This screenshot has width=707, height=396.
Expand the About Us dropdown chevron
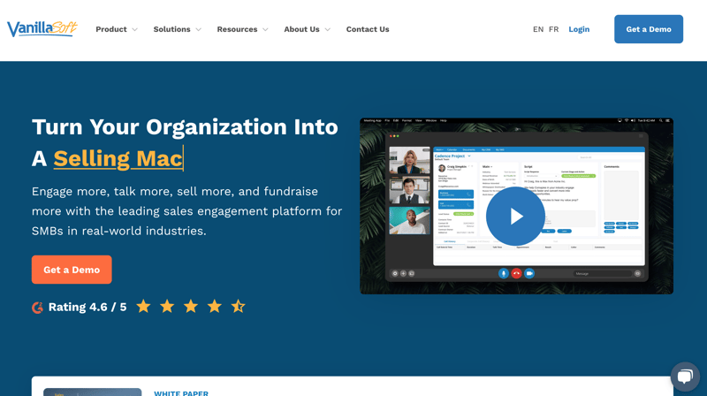327,30
